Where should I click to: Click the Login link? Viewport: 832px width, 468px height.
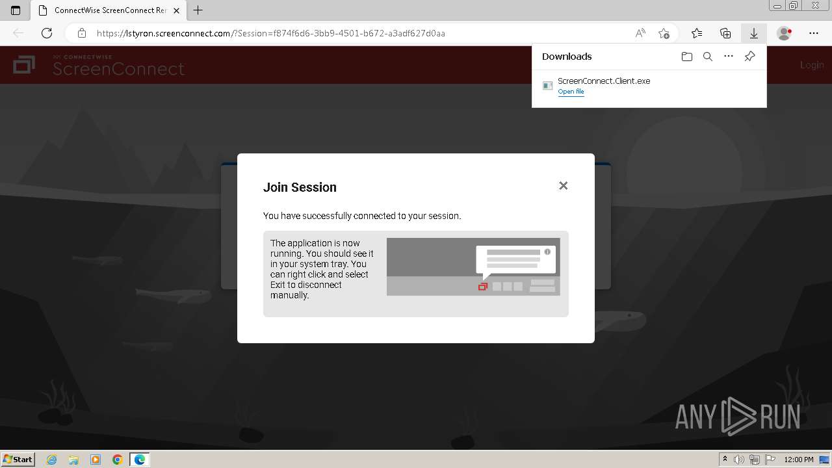[x=812, y=65]
